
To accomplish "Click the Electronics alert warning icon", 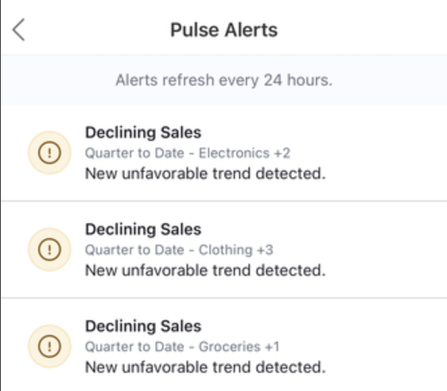I will [x=48, y=153].
